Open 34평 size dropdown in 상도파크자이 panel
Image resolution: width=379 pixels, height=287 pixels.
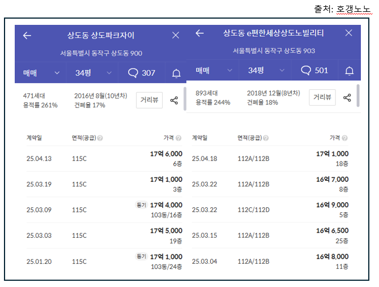click(x=93, y=73)
